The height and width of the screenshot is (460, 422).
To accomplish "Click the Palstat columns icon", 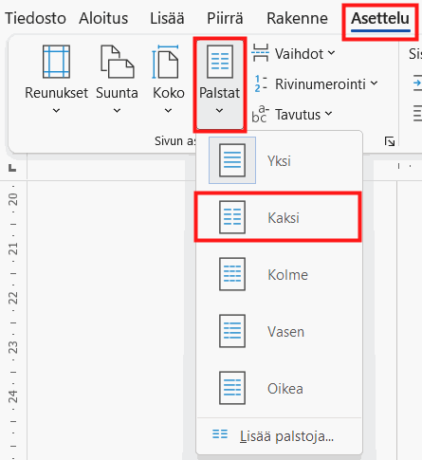I will click(x=220, y=62).
